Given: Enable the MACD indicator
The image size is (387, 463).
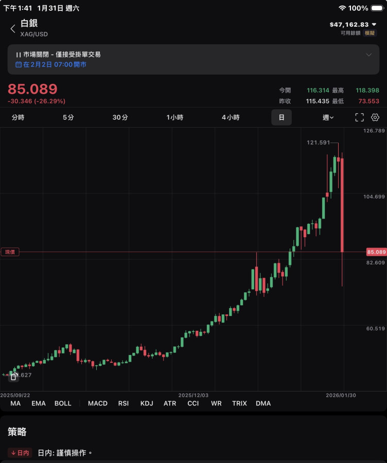Looking at the screenshot, I should [98, 403].
